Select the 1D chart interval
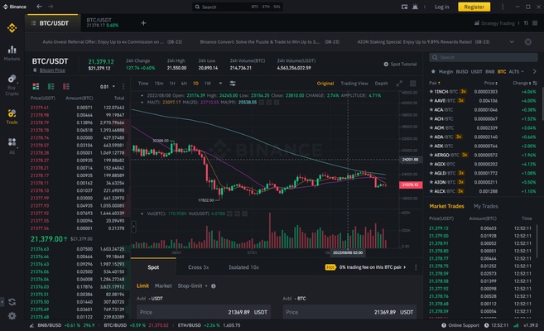 [195, 84]
